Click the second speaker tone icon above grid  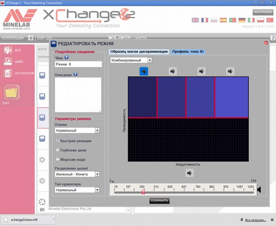[173, 71]
